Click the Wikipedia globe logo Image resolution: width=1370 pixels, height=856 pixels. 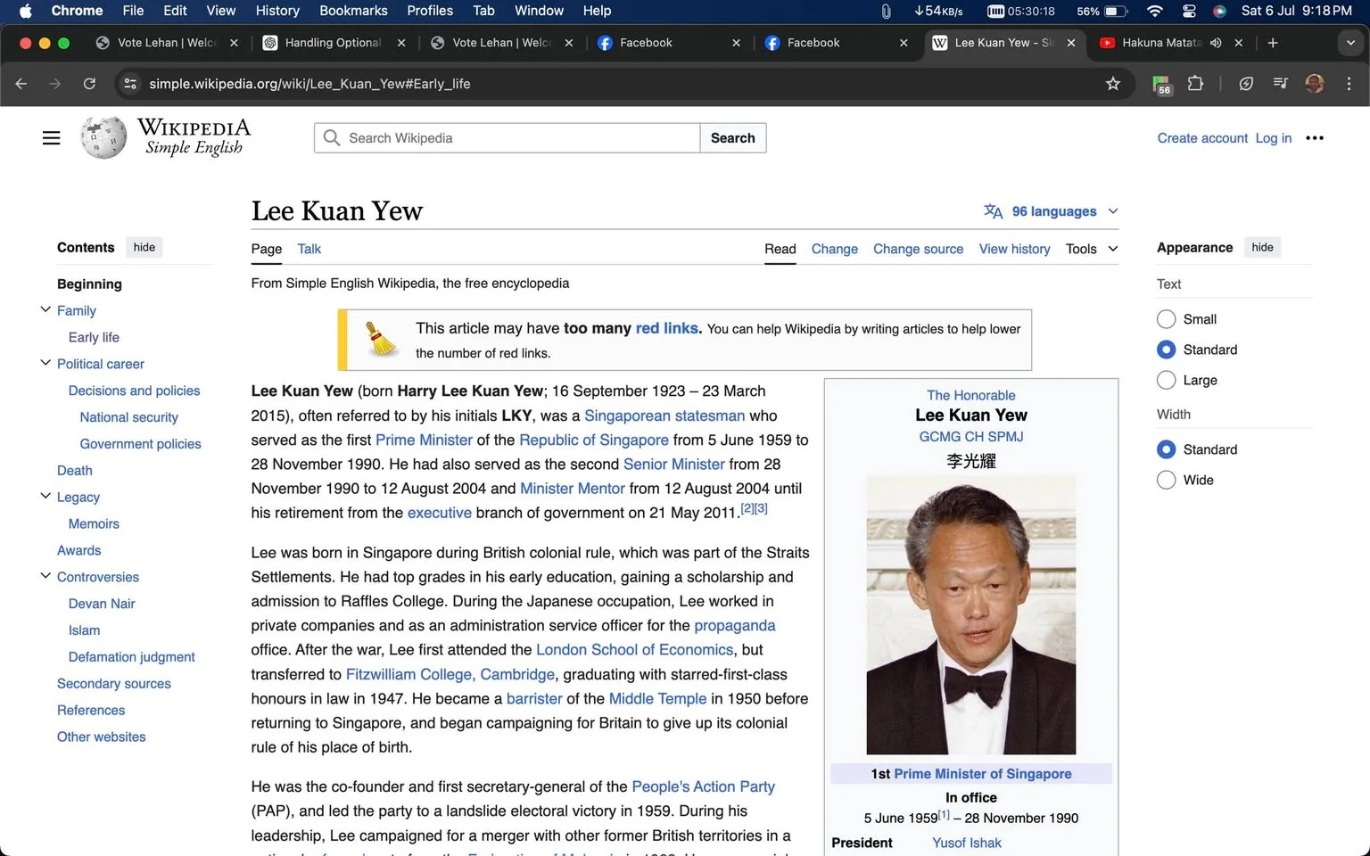(104, 138)
